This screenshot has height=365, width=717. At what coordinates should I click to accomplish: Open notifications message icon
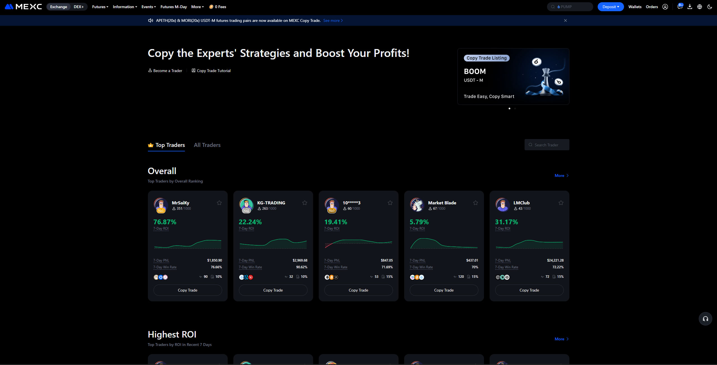point(680,7)
